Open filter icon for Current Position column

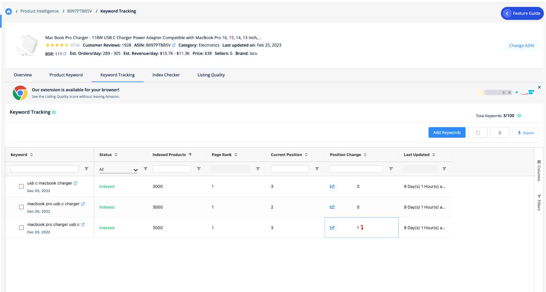pyautogui.click(x=317, y=169)
